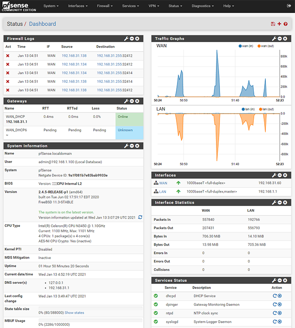Open dashboard help question-mark icon
295x328 pixels.
(285, 24)
